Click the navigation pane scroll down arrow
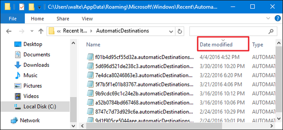This screenshot has width=283, height=130. click(73, 125)
